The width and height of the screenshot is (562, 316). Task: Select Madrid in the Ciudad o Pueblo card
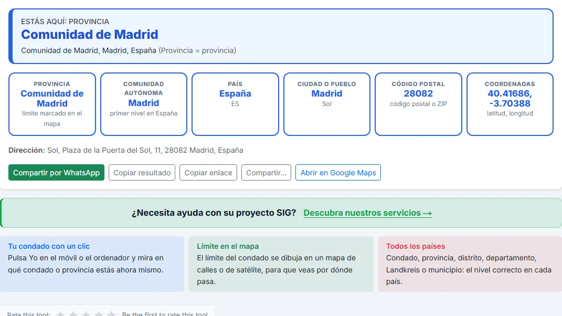[327, 93]
